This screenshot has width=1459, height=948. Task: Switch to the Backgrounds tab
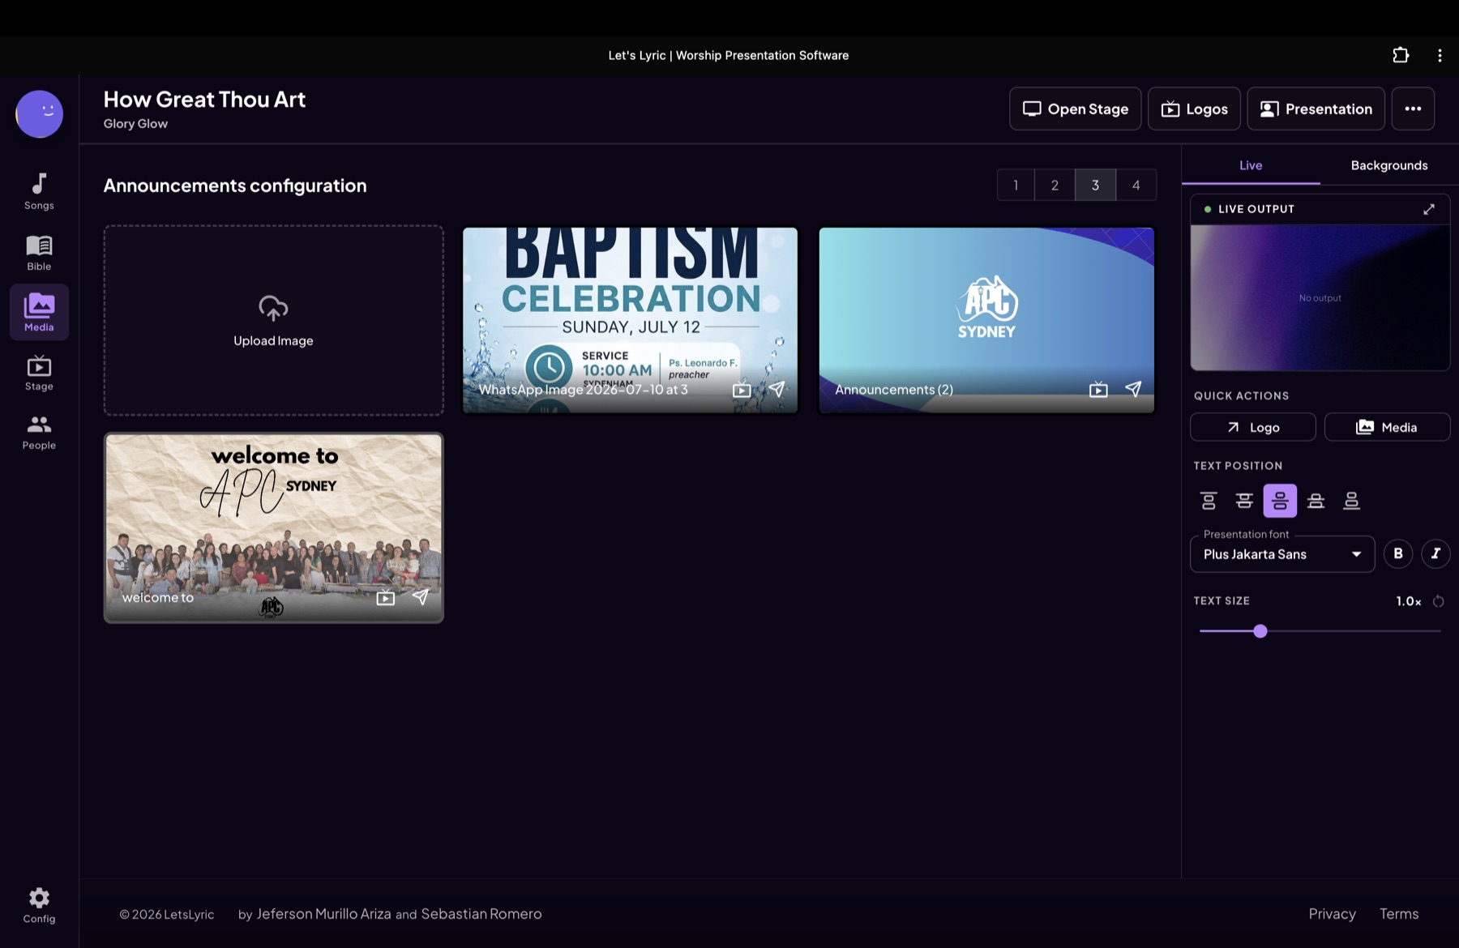coord(1389,165)
